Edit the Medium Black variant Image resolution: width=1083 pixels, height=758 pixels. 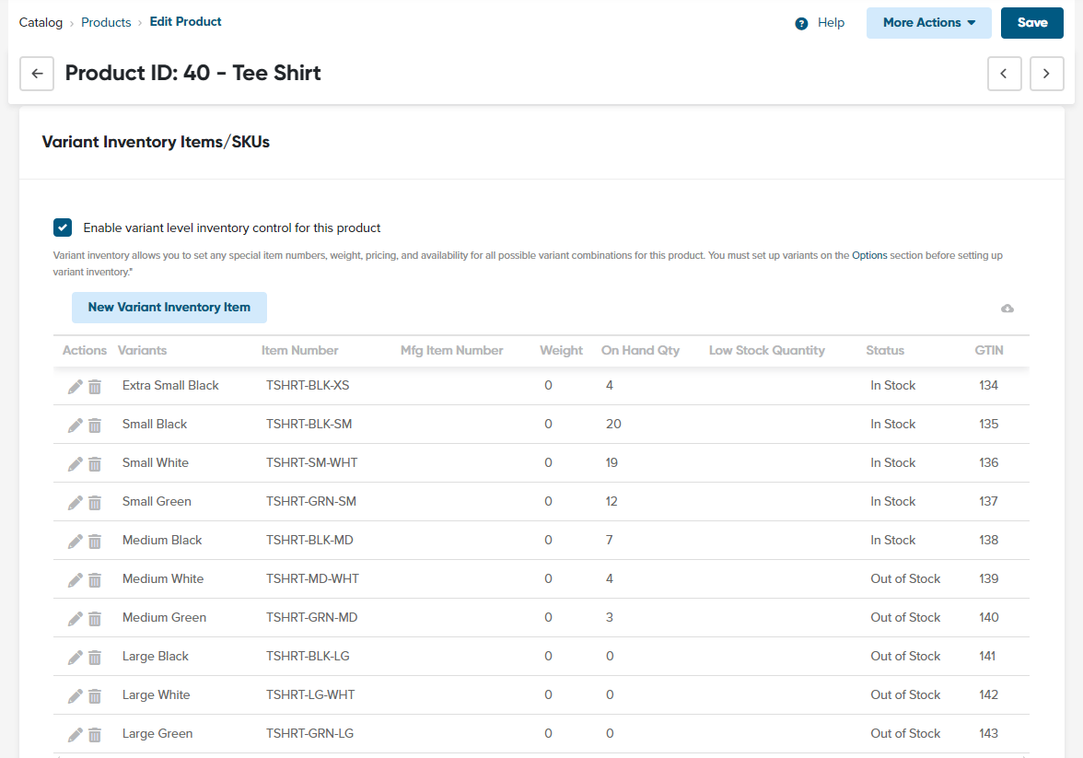75,541
